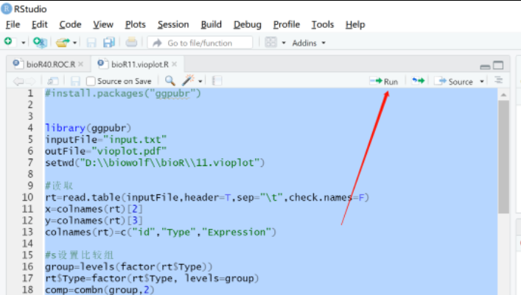Click the compile report notebook icon
The width and height of the screenshot is (521, 295).
tap(217, 81)
